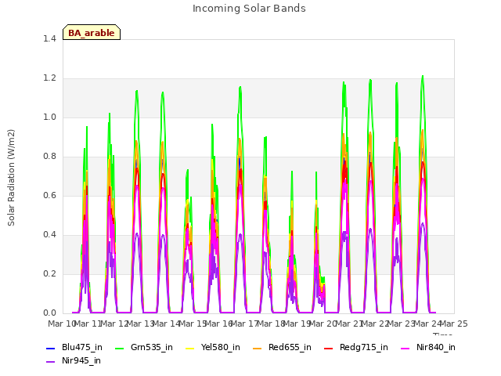Click the Mar 21 x-axis date label
Viewport: 501px width, 376px height.
click(349, 324)
